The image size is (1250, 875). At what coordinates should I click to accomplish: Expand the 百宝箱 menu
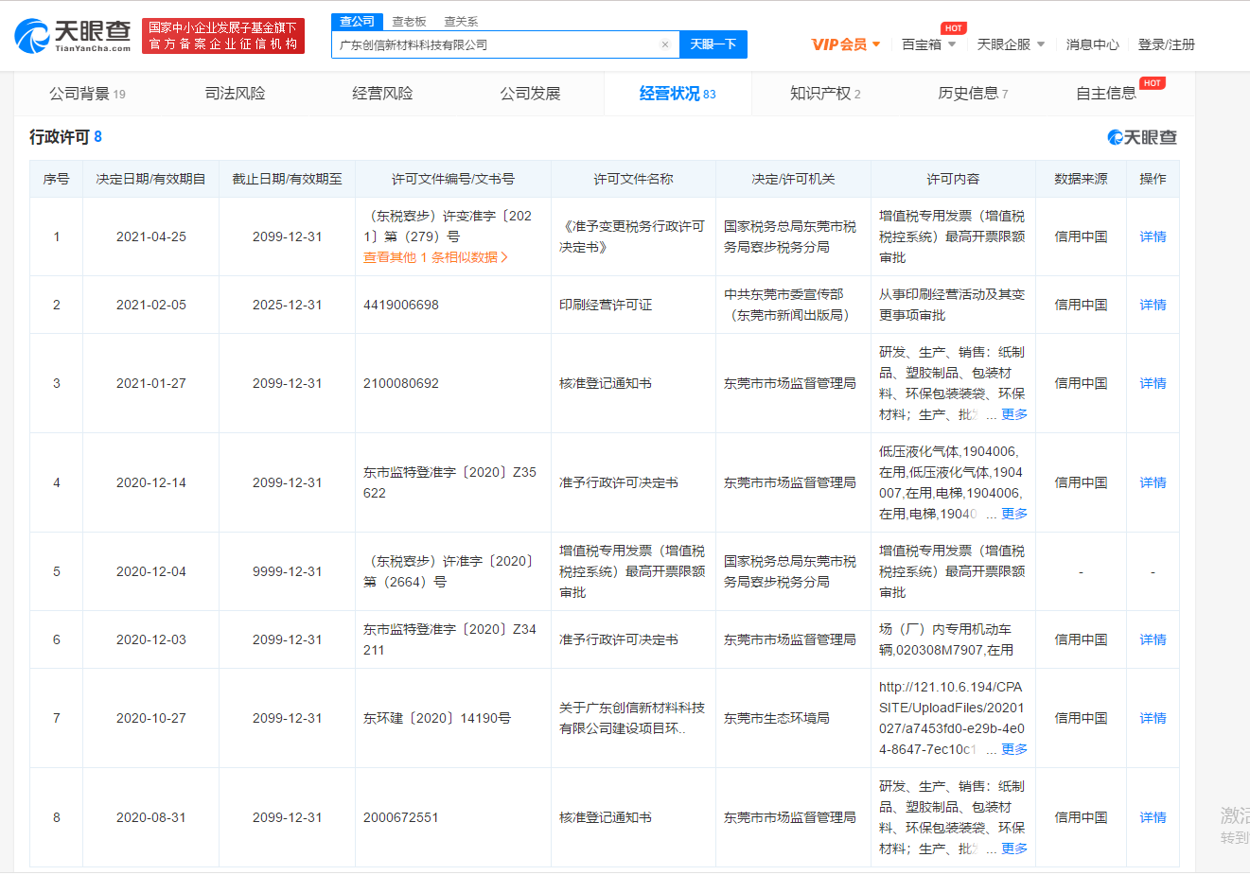point(928,44)
